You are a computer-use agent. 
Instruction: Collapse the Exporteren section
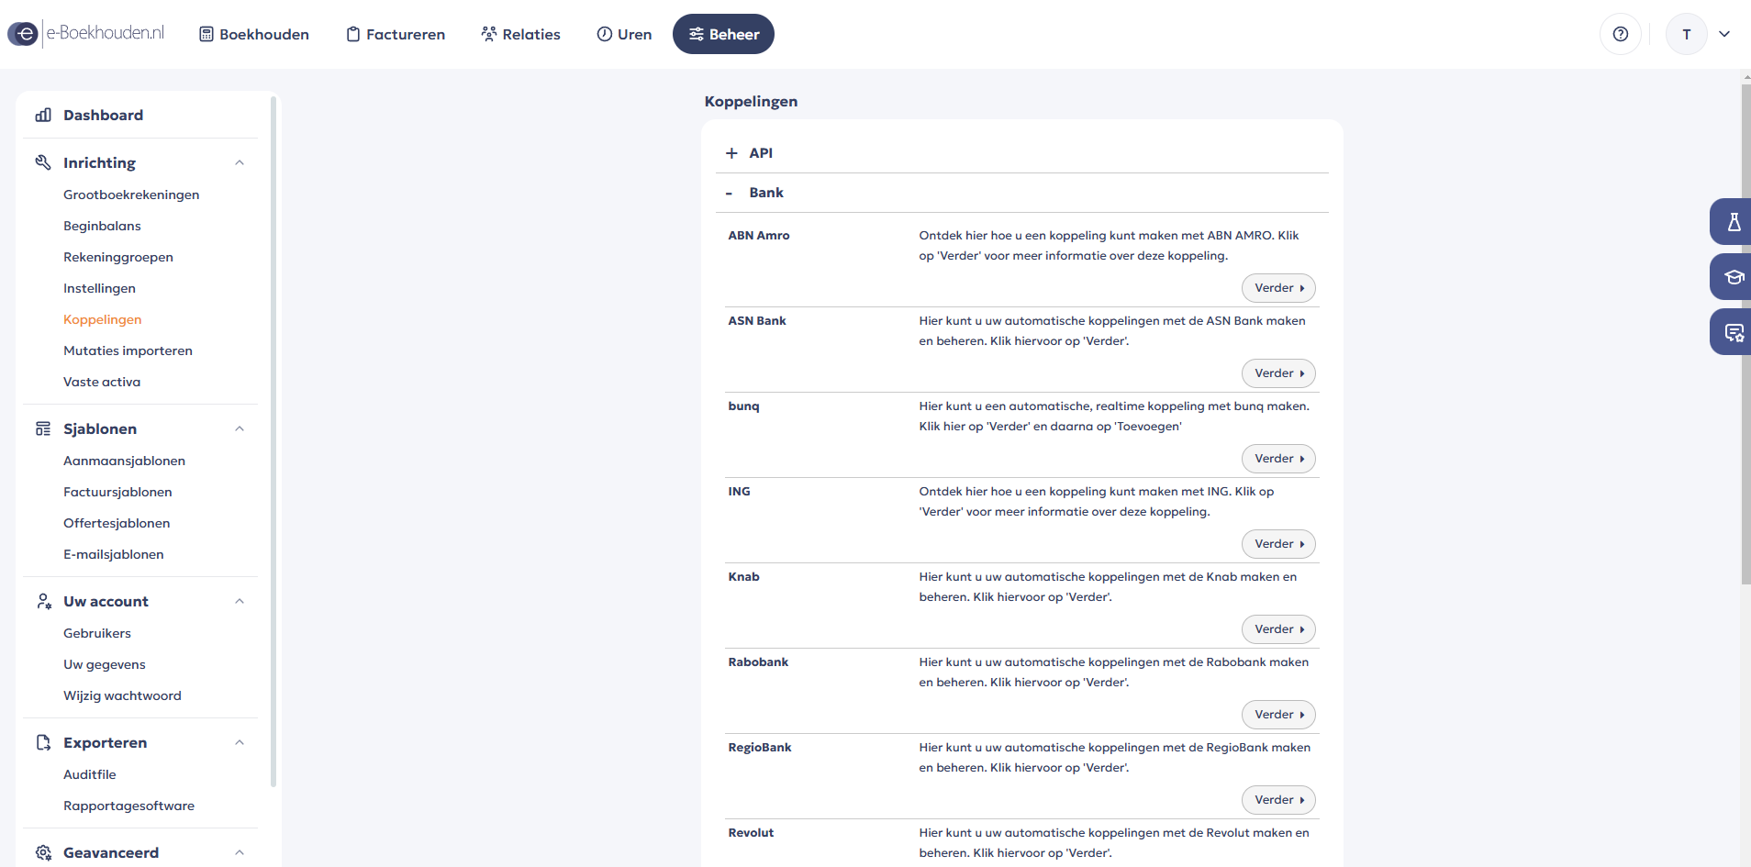[240, 742]
